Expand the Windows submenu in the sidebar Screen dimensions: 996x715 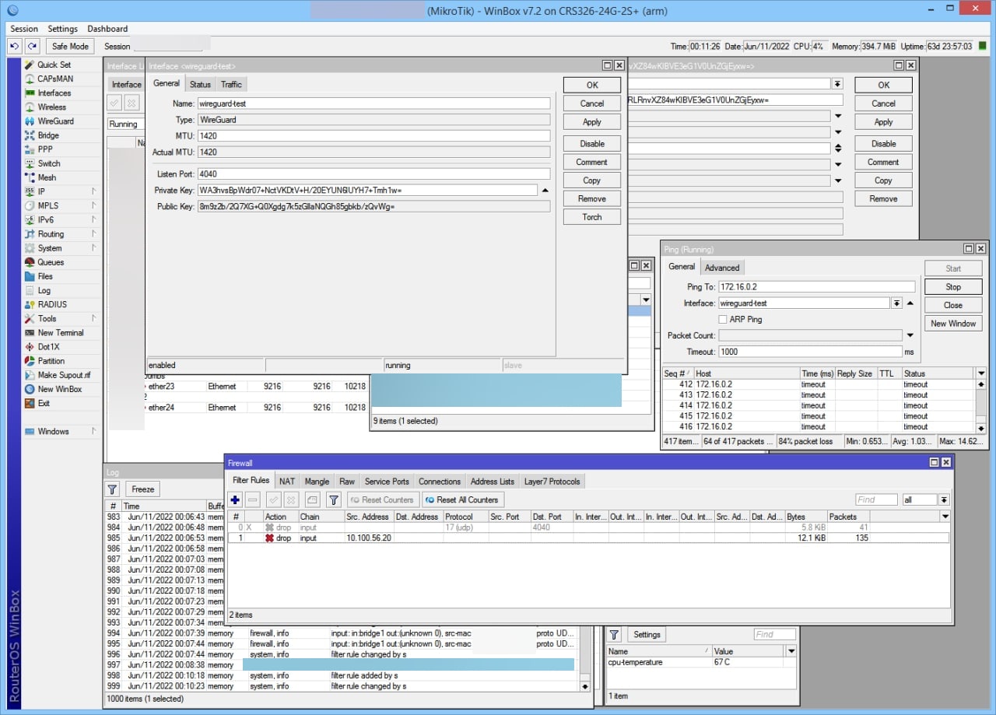click(x=93, y=431)
